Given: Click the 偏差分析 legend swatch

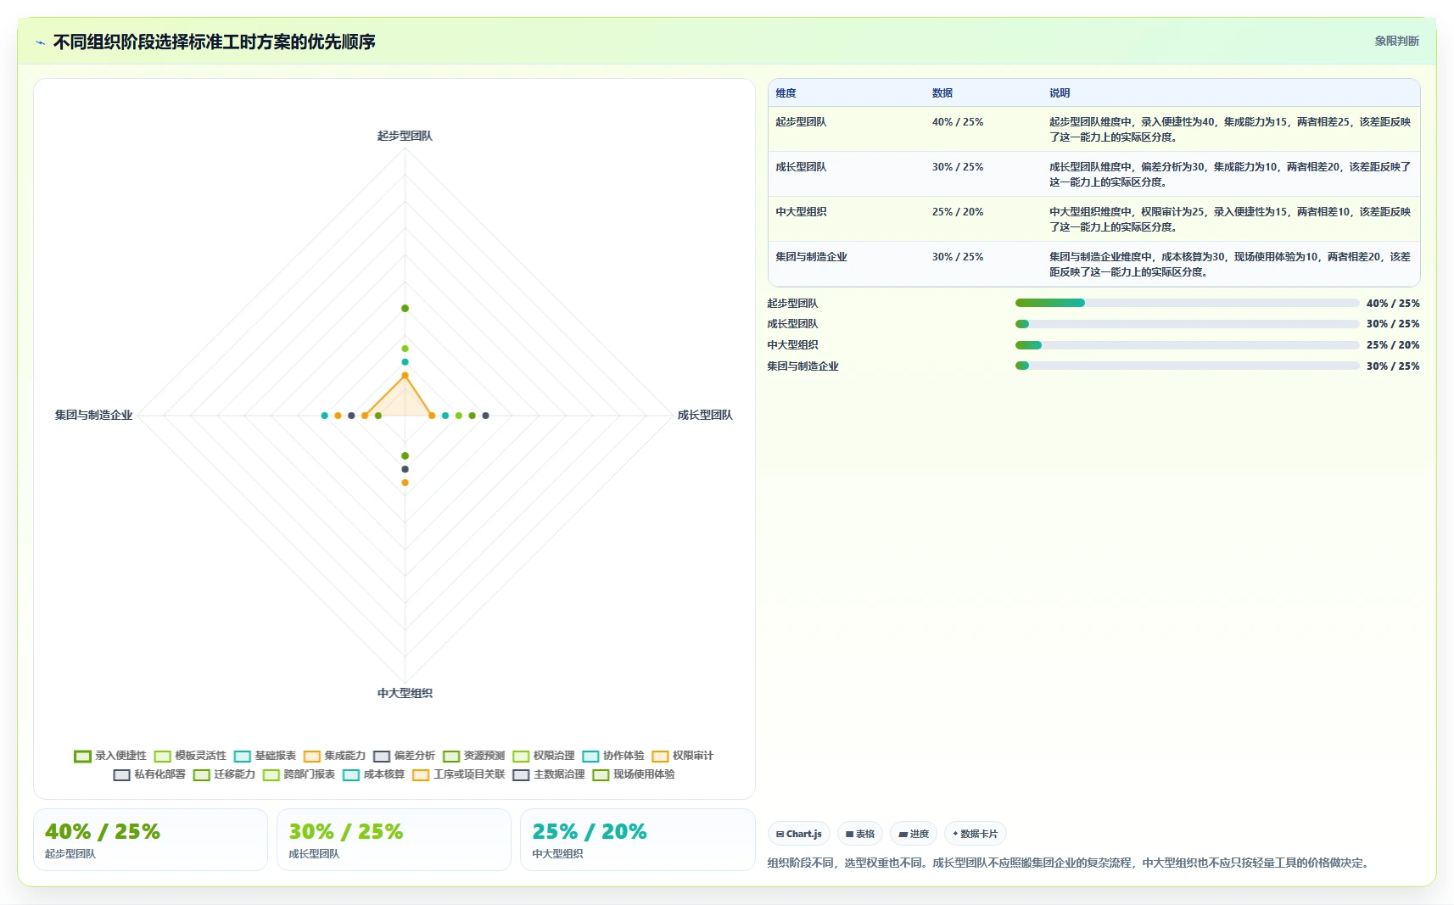Looking at the screenshot, I should (x=382, y=756).
